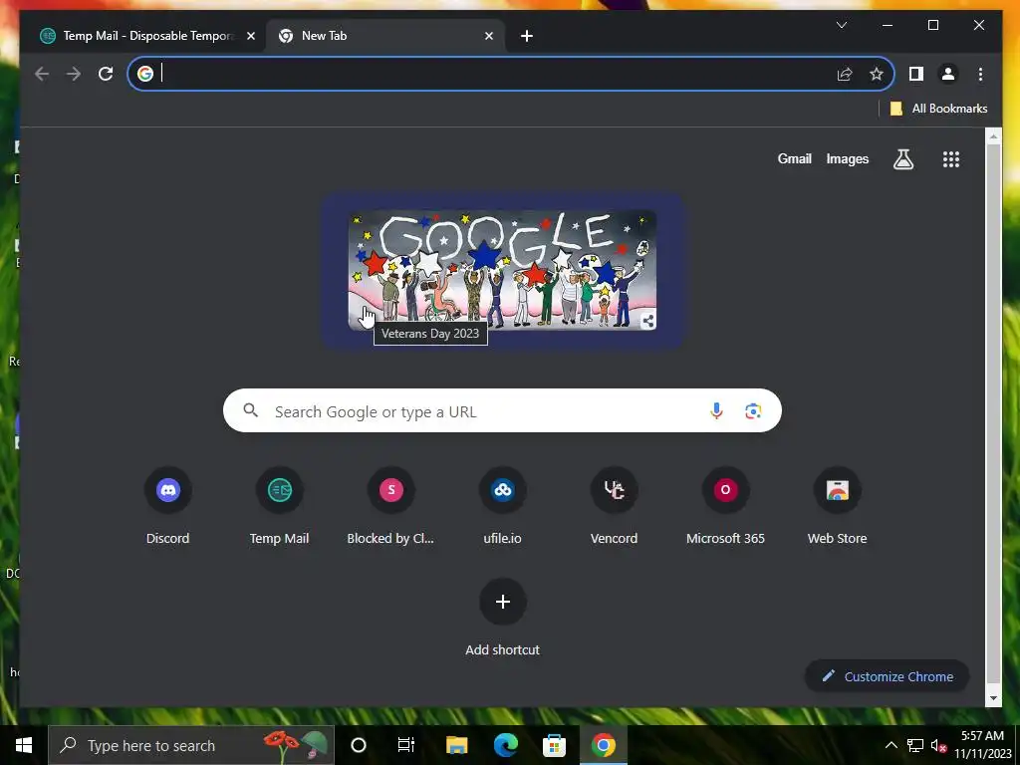Open File Explorer from the taskbar

coord(456,745)
